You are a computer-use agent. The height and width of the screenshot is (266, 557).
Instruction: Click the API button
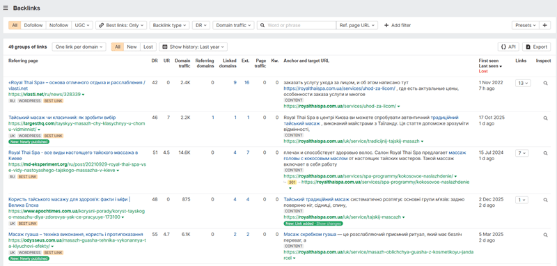(508, 47)
